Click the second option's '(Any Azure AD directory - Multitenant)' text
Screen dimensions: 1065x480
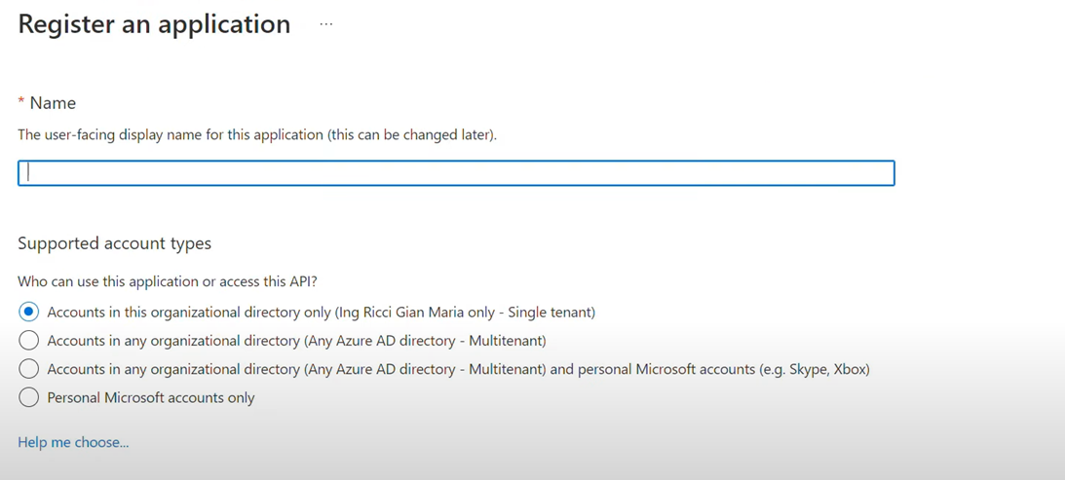pos(425,341)
